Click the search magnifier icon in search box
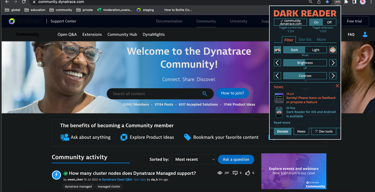Screen dimensions: 375x192 pyautogui.click(x=205, y=94)
